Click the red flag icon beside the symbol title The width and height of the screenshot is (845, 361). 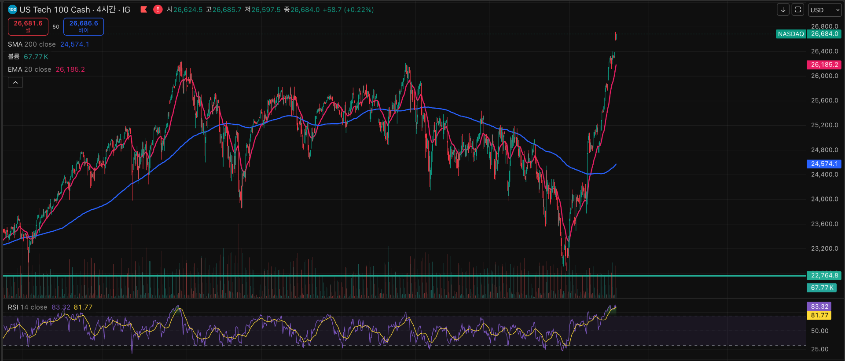click(x=143, y=9)
